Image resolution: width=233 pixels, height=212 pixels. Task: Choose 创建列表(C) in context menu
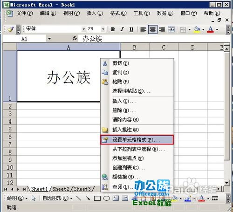point(137,168)
